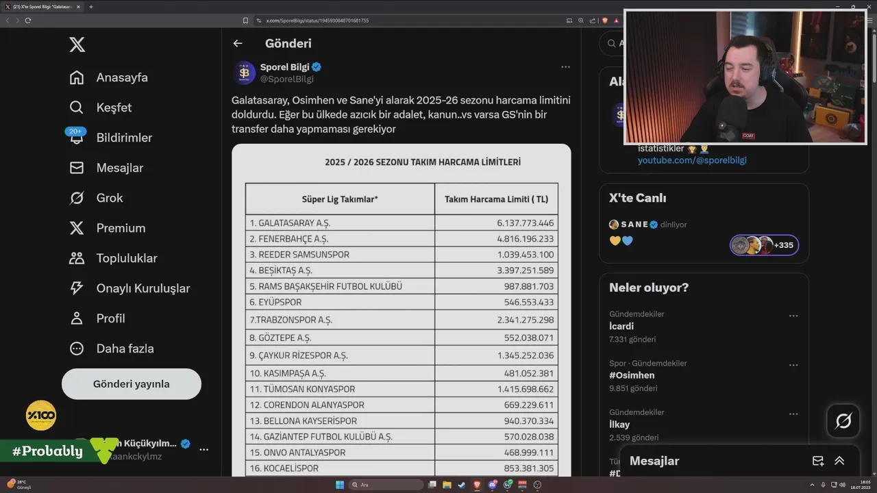Open File Explorer from taskbar
The image size is (877, 493).
(x=447, y=485)
